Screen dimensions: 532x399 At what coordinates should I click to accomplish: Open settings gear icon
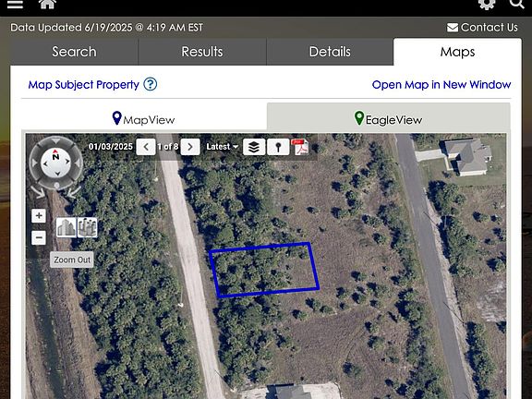click(487, 4)
